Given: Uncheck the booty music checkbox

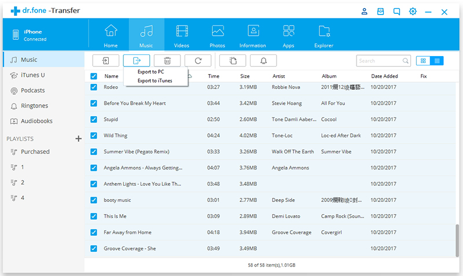Looking at the screenshot, I should pos(94,200).
